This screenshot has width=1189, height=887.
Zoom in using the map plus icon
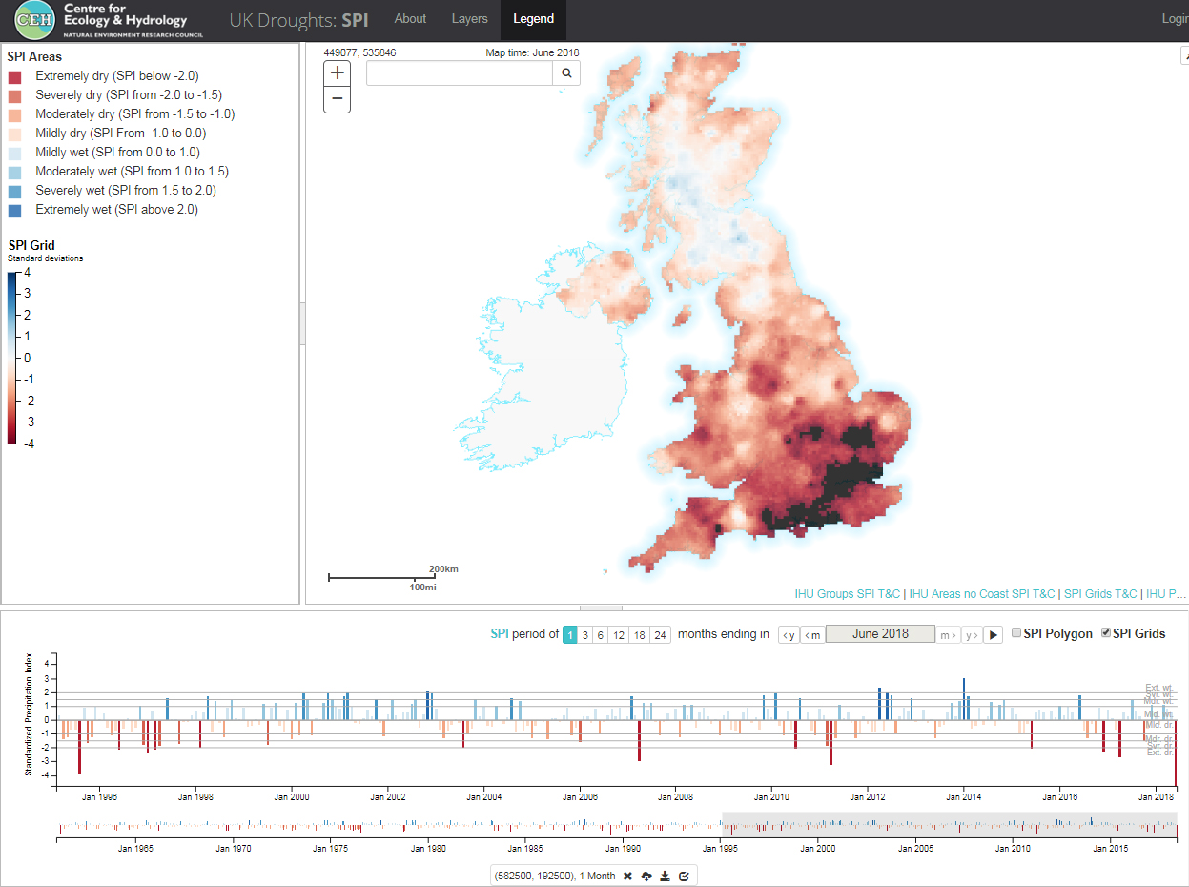[337, 72]
